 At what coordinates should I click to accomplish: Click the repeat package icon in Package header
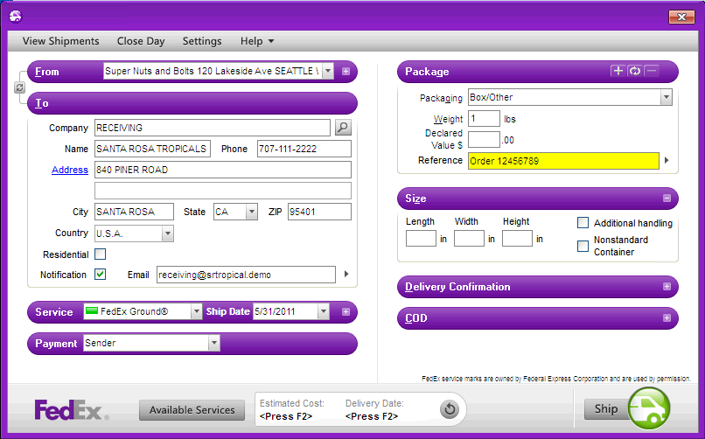[x=635, y=71]
